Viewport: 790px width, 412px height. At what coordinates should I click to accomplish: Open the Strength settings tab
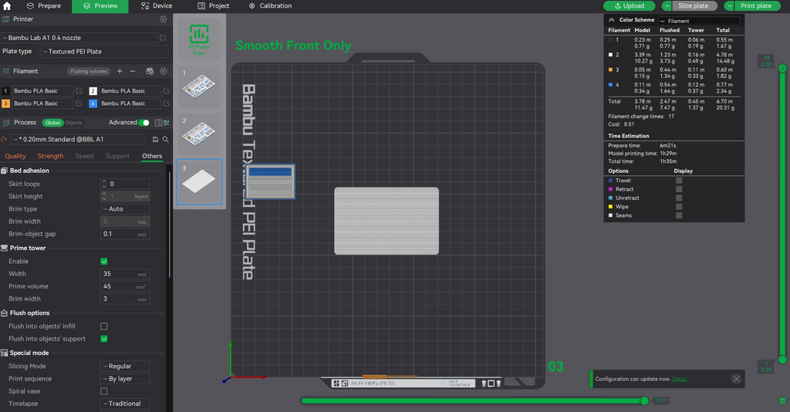[x=50, y=156]
